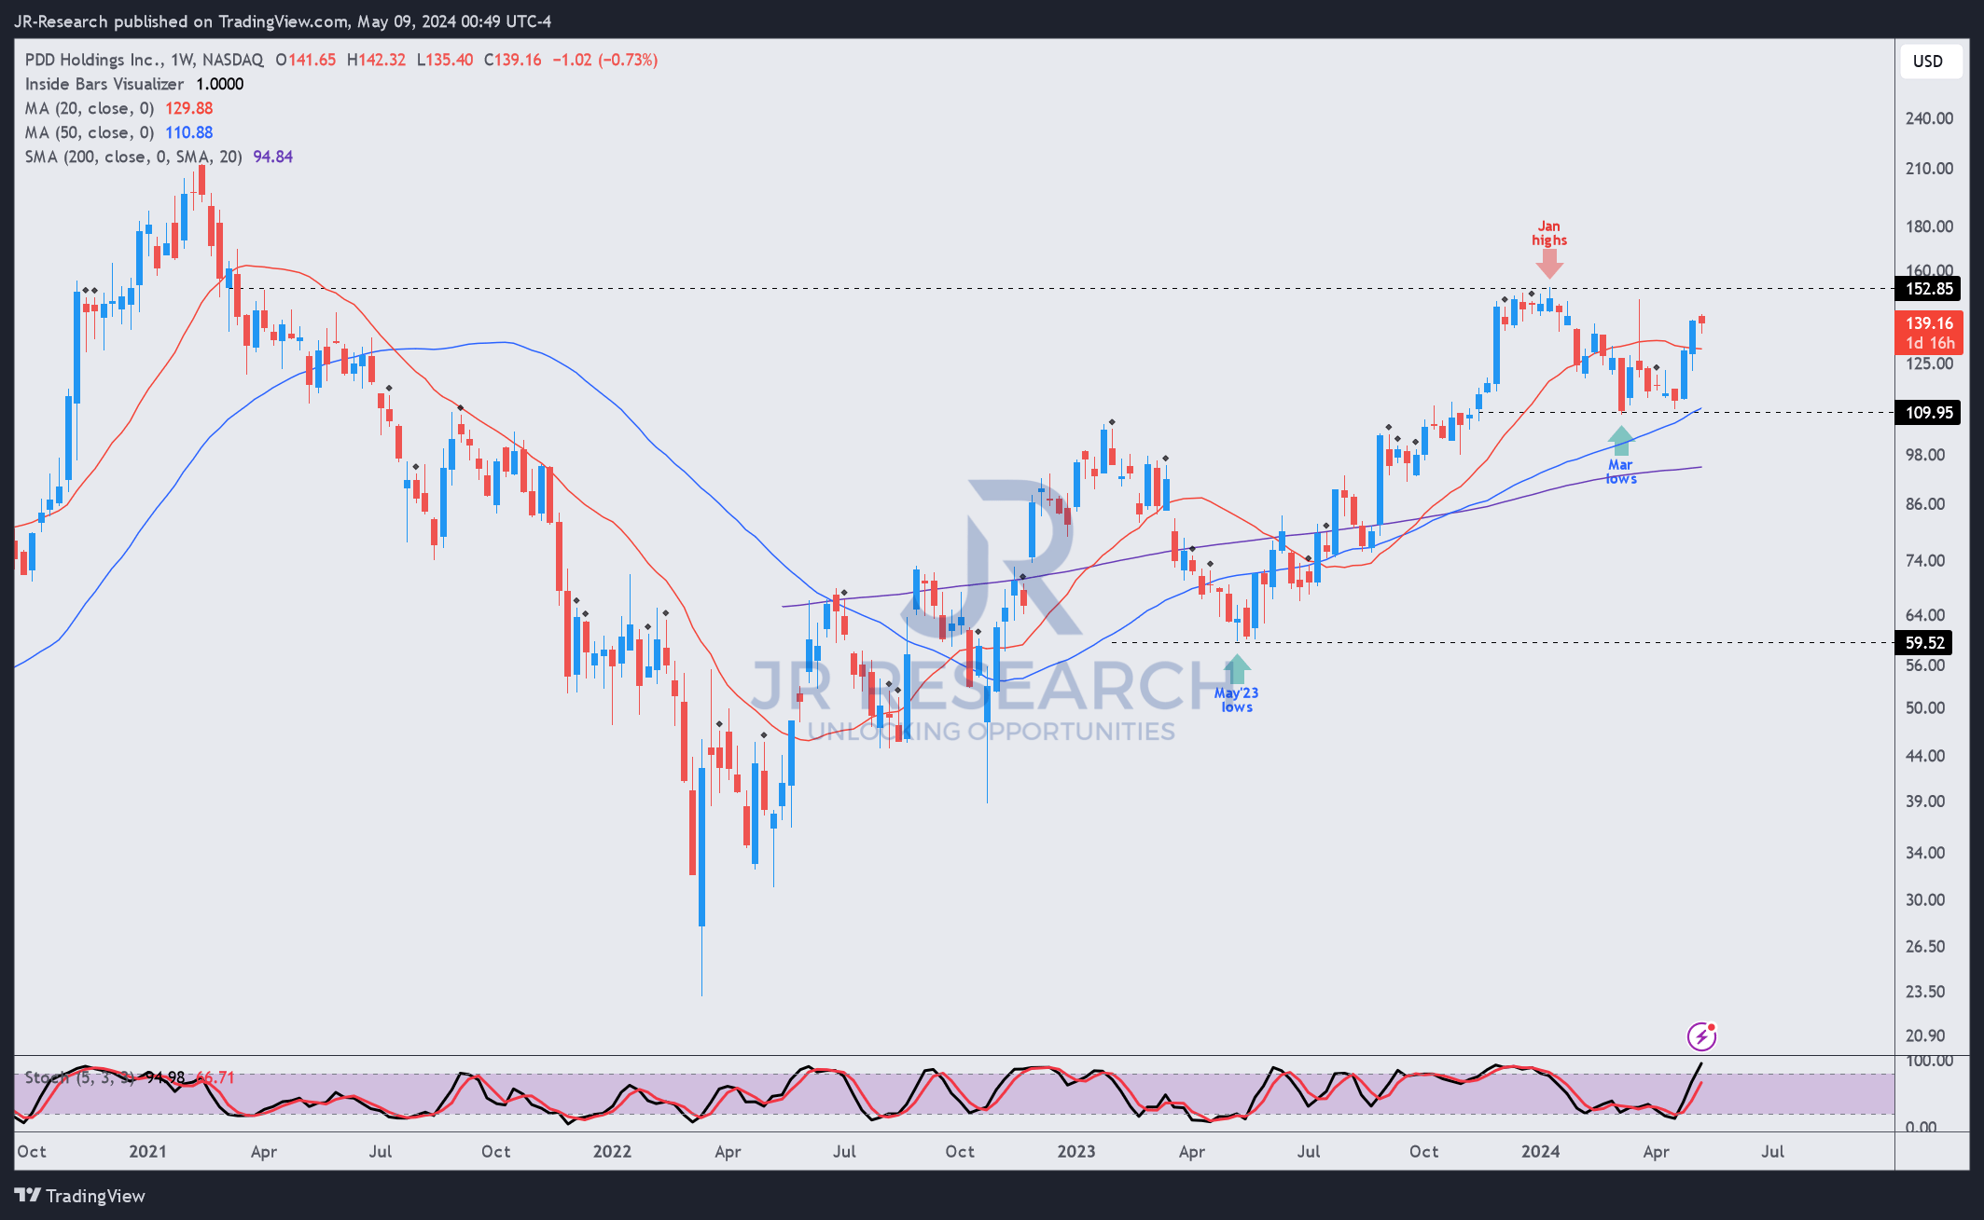Click the MA 20 value 129.88
The image size is (1984, 1220).
point(188,108)
